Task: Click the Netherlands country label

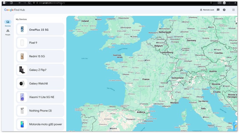Action: tap(165, 32)
